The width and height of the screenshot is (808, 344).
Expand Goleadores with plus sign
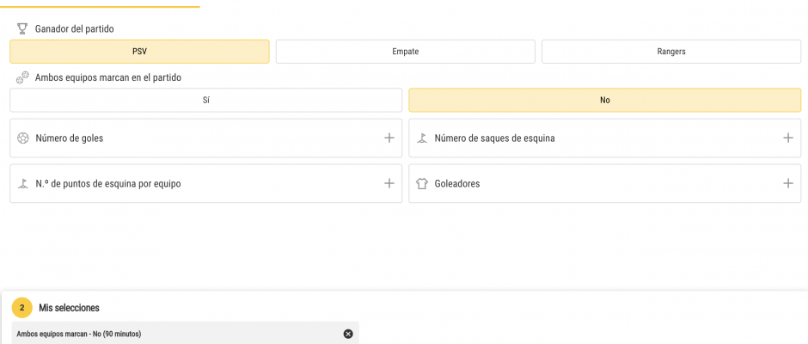[788, 183]
